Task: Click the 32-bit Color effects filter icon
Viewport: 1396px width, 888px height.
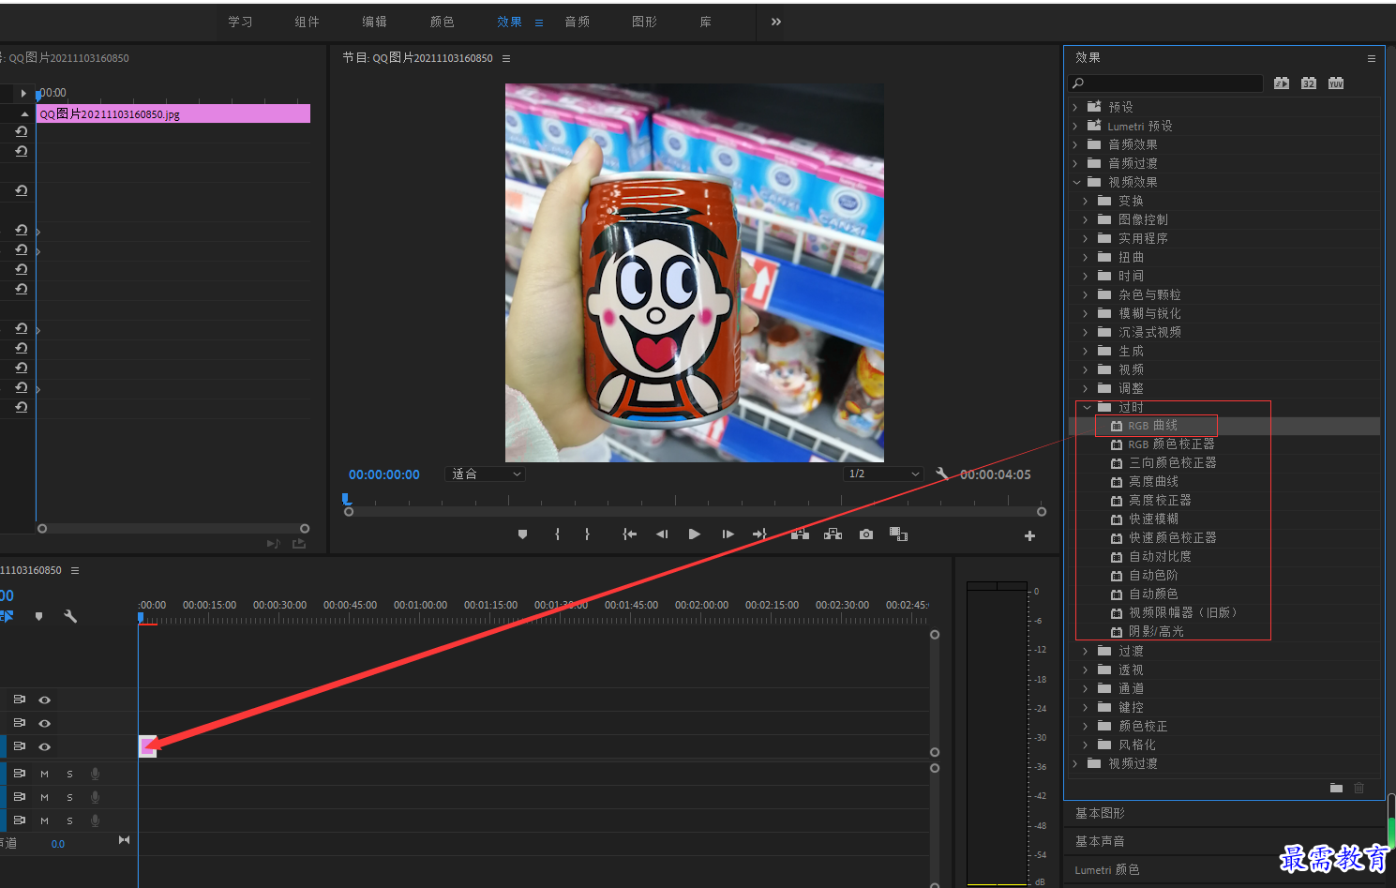Action: point(1309,83)
